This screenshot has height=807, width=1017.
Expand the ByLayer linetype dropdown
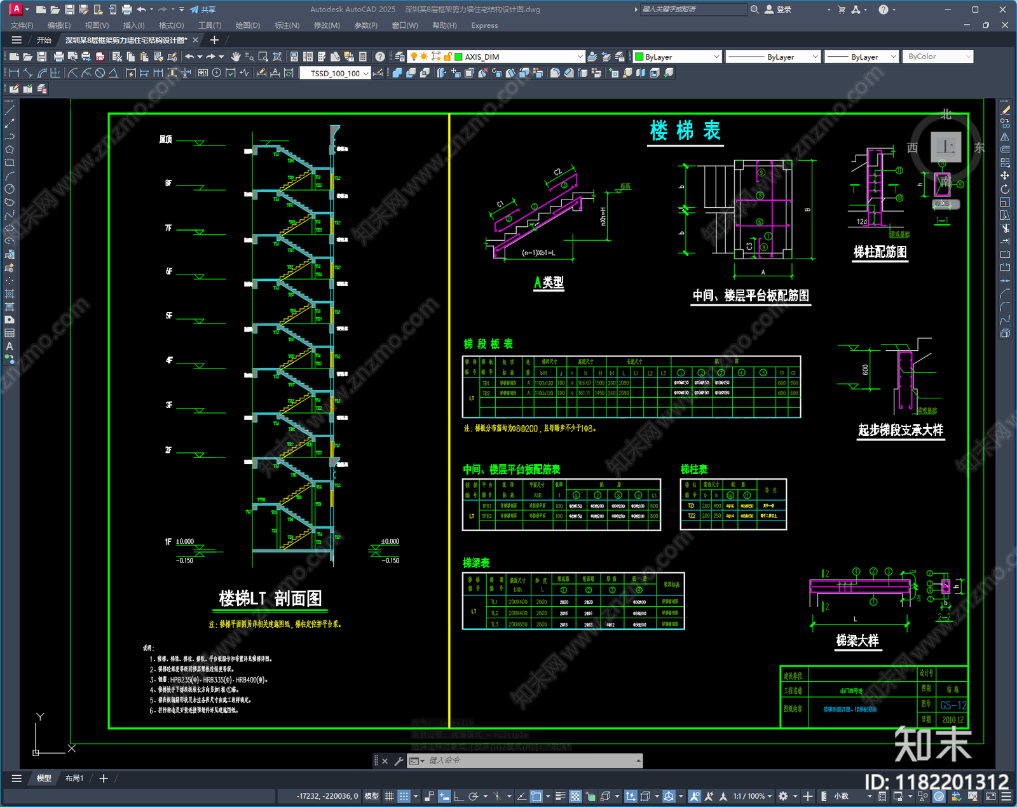point(816,57)
